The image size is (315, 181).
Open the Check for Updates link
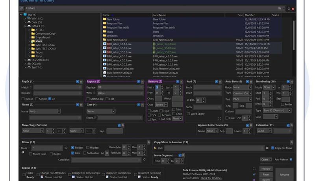pyautogui.click(x=211, y=178)
